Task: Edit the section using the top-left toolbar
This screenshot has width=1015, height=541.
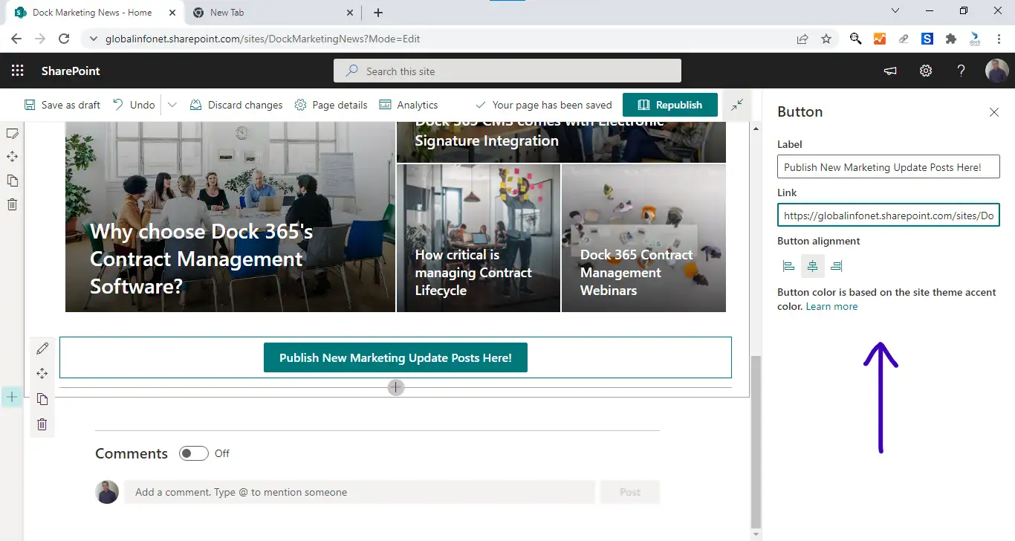Action: [12, 133]
